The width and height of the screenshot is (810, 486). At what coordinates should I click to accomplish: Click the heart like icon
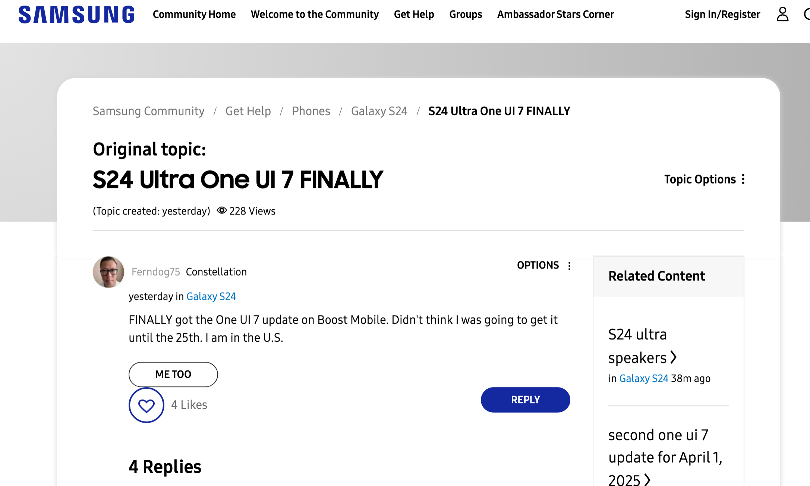coord(146,405)
